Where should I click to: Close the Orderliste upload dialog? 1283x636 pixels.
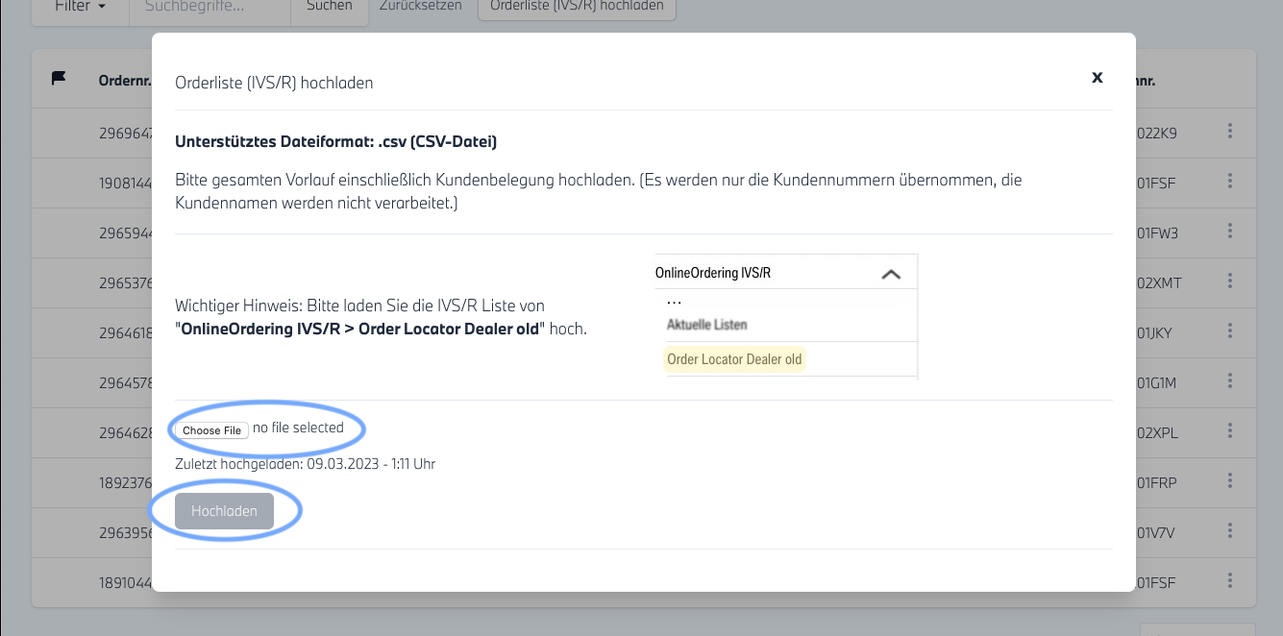1097,78
